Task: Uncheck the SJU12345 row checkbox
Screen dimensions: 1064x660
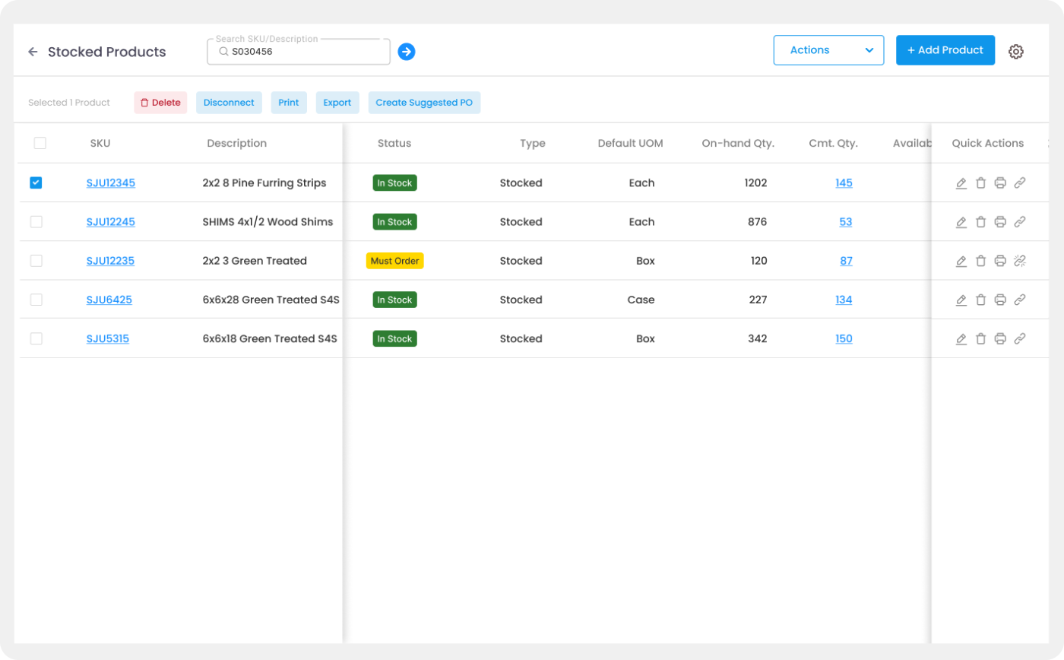Action: point(36,182)
